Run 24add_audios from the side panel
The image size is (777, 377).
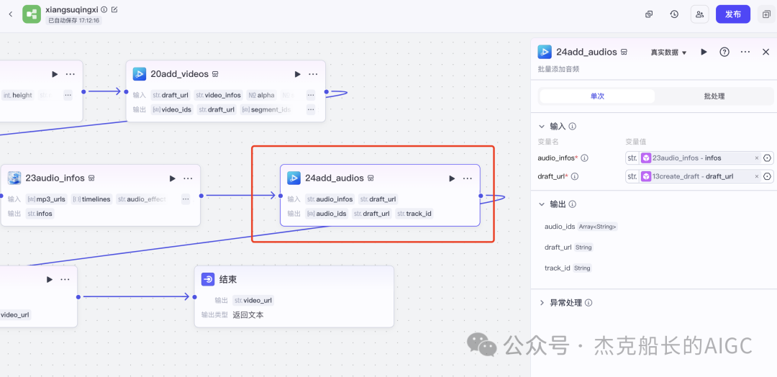(704, 52)
